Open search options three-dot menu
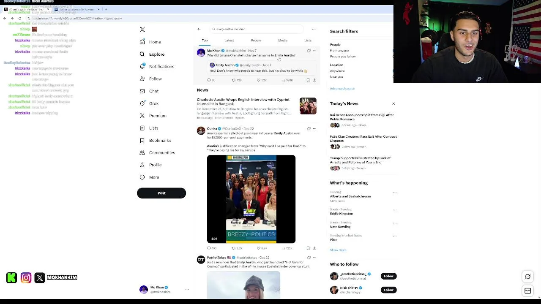Screen dimensions: 541x304 (314, 29)
